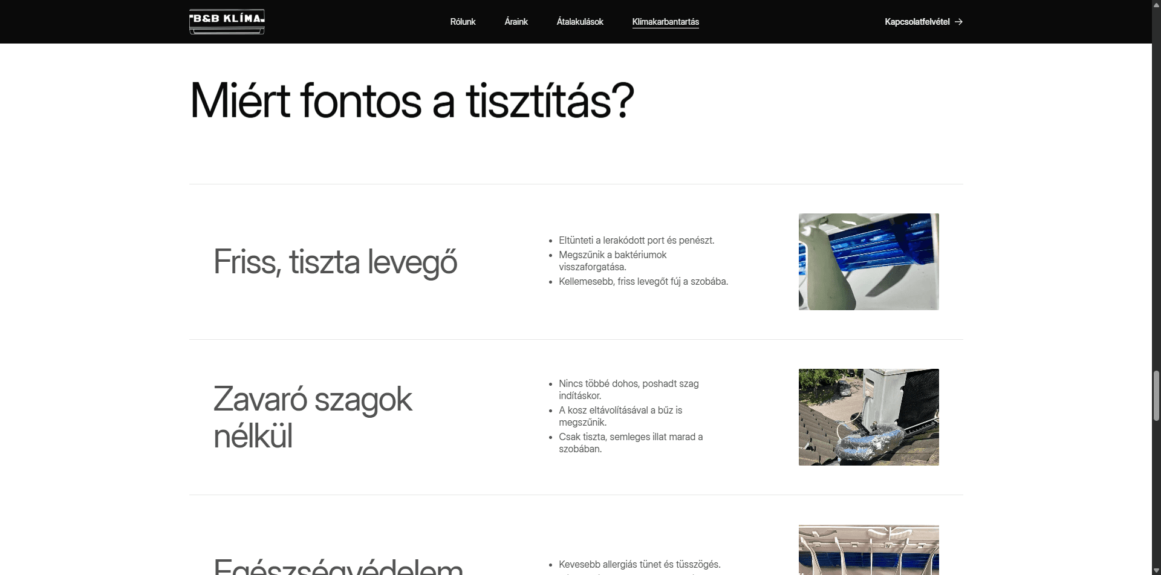Image resolution: width=1161 pixels, height=575 pixels.
Task: Click 'Csak tiszta, semleges illat marad' bullet
Action: point(631,443)
